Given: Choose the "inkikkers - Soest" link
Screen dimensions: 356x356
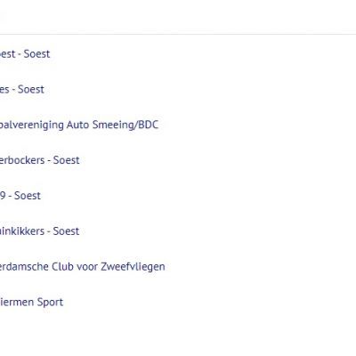Looking at the screenshot, I should (39, 231).
